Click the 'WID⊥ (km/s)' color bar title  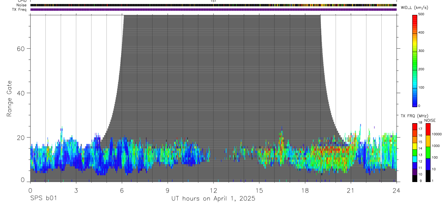(x=414, y=8)
